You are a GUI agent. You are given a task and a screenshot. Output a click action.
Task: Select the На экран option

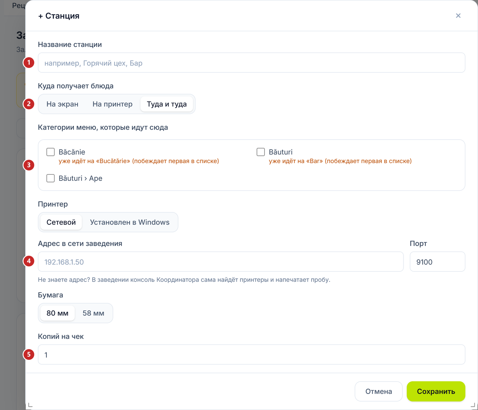click(62, 104)
